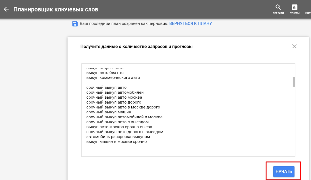Click 'срочный выкуп автомобилей в москве'
Viewport: 311px width, 180px height.
124,117
